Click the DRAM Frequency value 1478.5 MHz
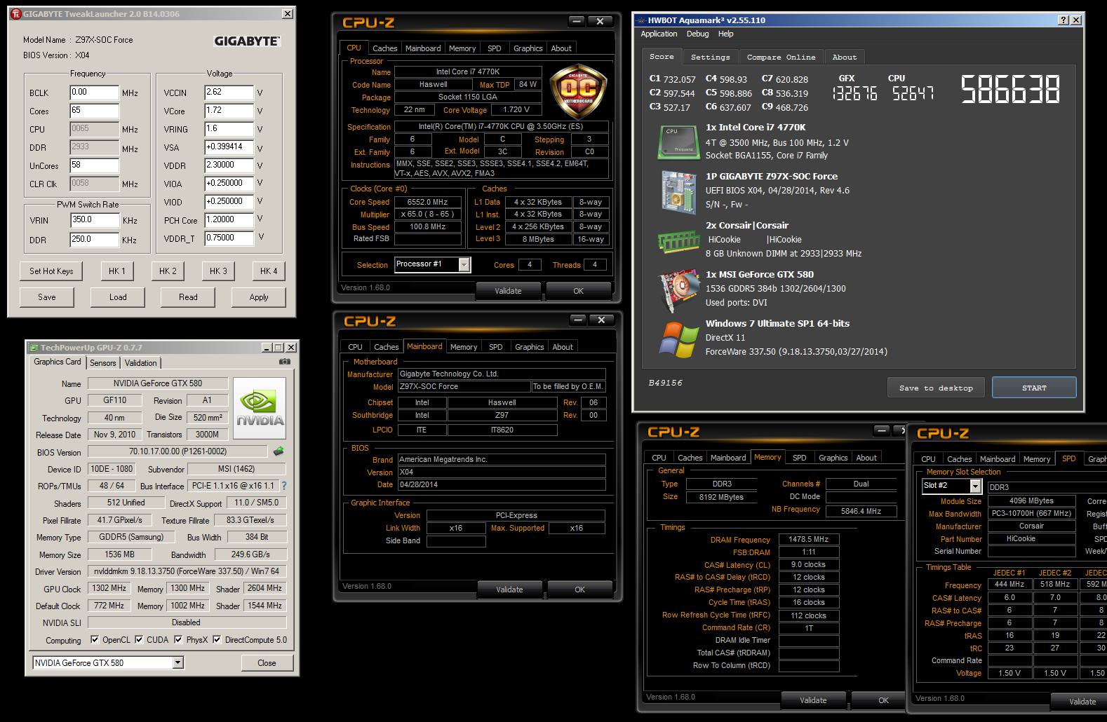This screenshot has width=1107, height=722. point(809,540)
